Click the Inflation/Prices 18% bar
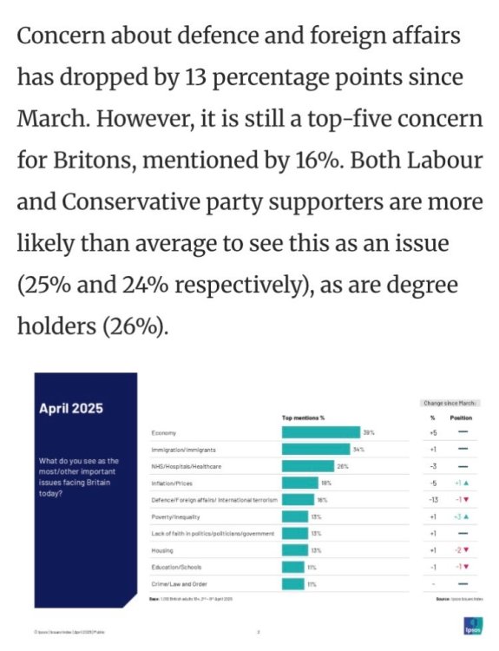This screenshot has height=651, width=499. coord(299,483)
